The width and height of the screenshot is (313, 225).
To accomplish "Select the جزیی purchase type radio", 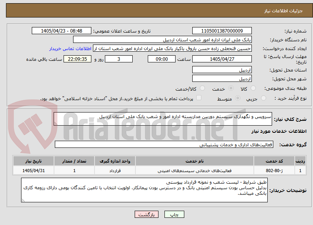I will [263, 98].
